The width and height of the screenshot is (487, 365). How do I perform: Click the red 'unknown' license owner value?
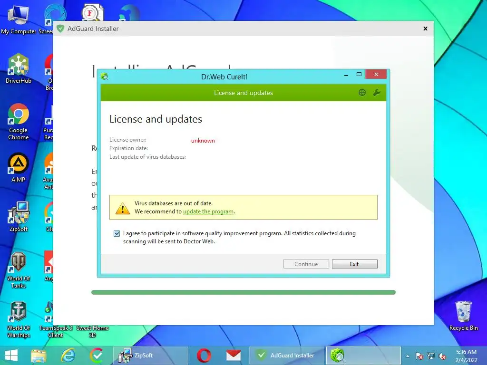click(203, 141)
